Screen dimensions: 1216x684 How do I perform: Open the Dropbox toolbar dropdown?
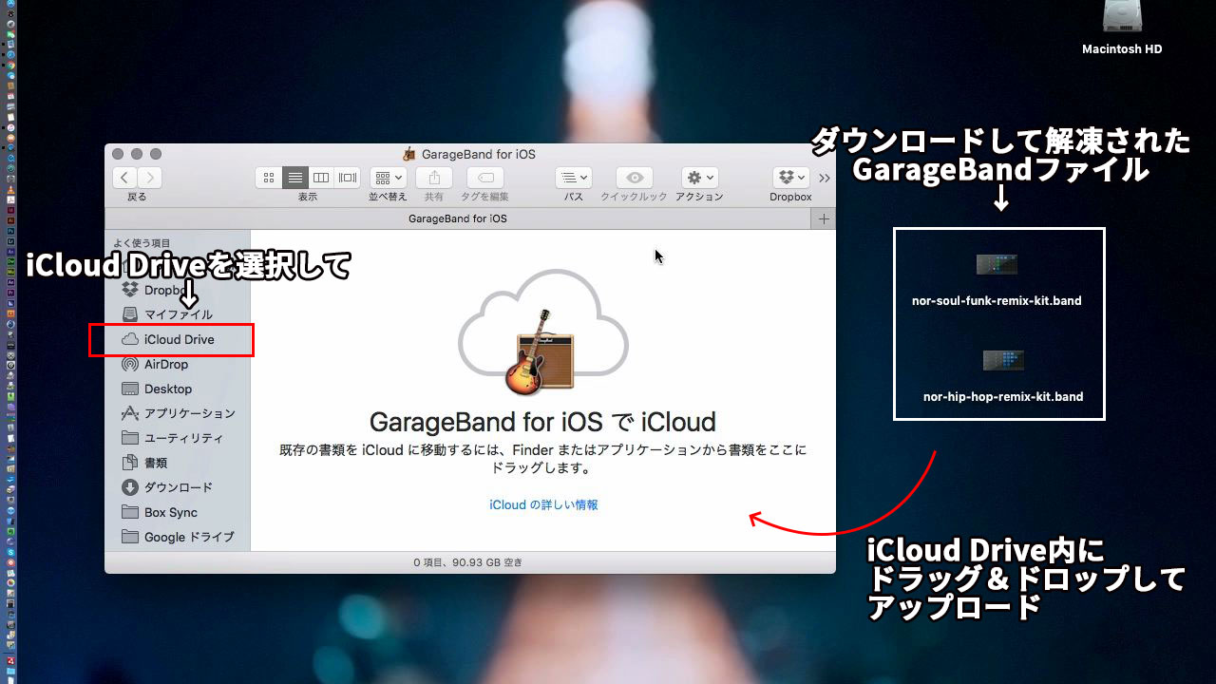click(x=791, y=178)
